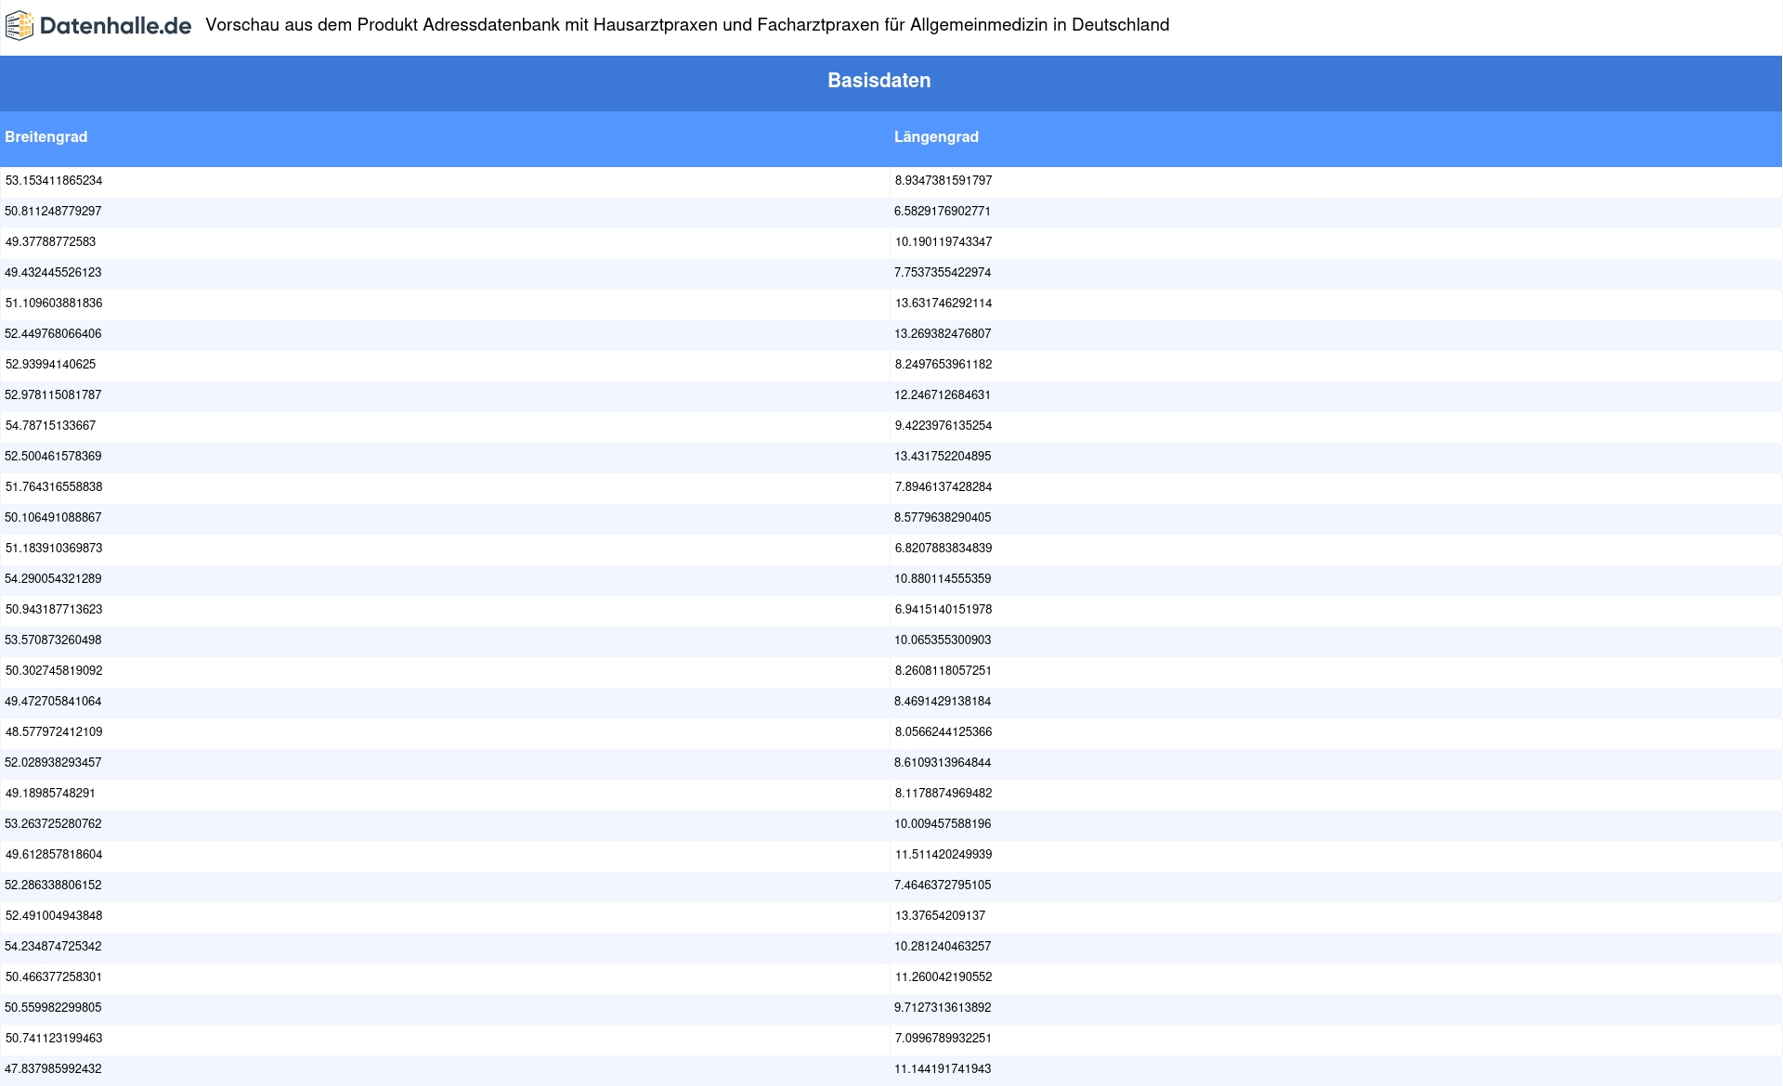Select latitude value 51.764316558838
Viewport: 1783px width, 1086px height.
[54, 487]
